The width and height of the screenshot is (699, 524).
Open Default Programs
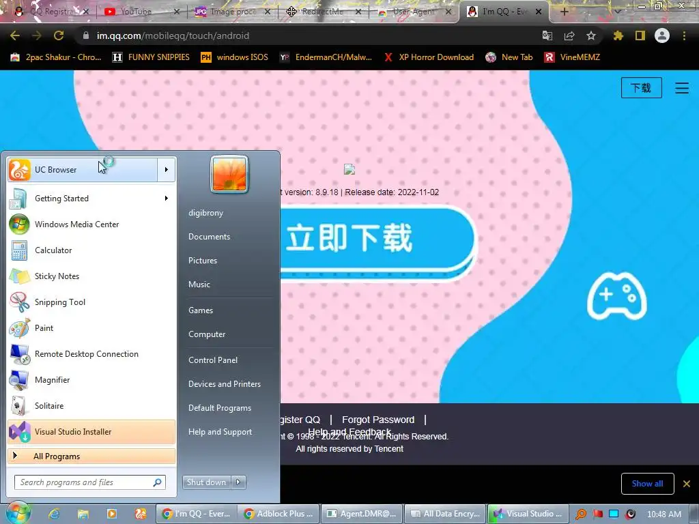[220, 408]
